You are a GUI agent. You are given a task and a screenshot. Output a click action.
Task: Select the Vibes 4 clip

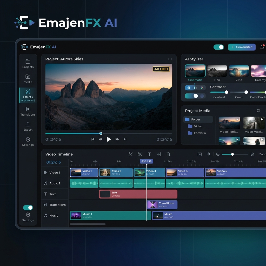tap(185, 172)
